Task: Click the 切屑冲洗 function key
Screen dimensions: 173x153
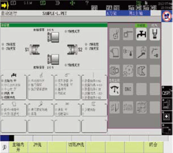Action: (x=76, y=147)
